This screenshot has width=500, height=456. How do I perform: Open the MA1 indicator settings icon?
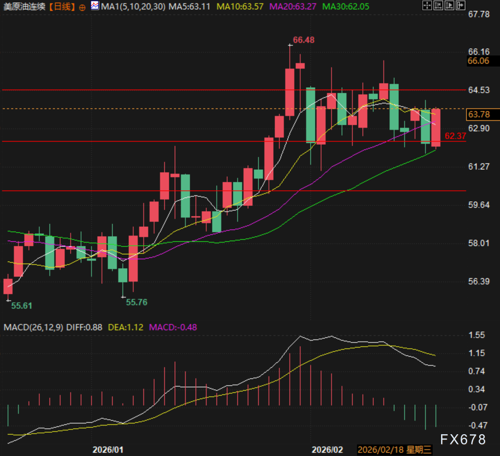pos(95,6)
